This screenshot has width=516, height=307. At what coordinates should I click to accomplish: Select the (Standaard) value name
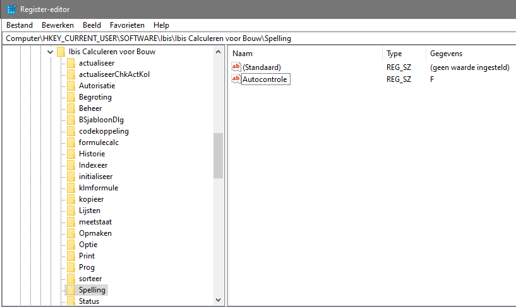261,67
